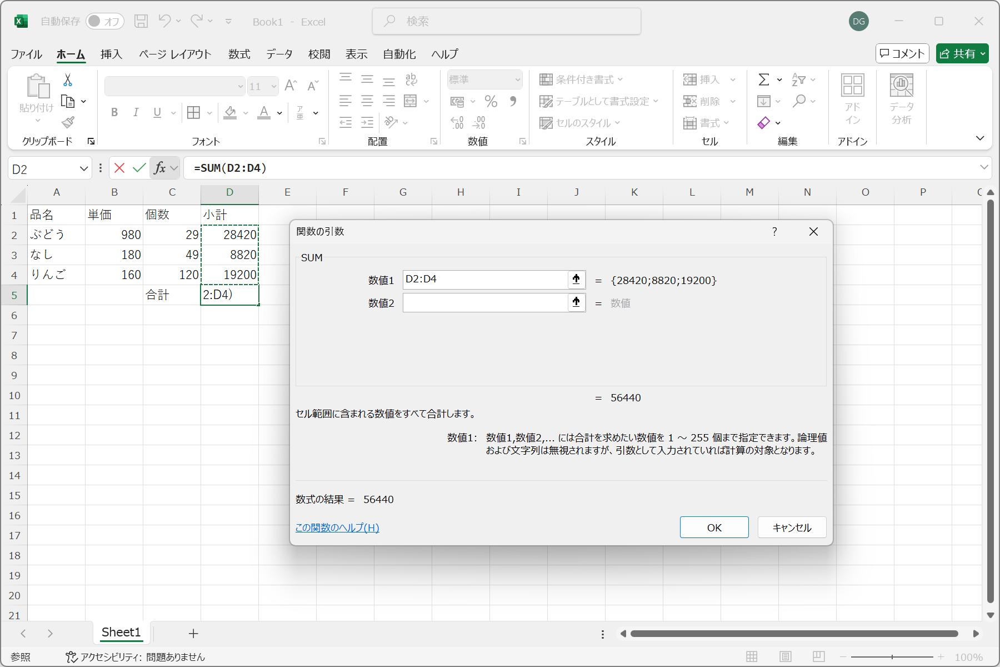Click the AutoSum sigma icon
The image size is (1000, 667).
764,79
